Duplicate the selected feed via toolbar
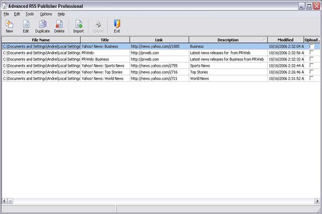Screen dimensions: 322x214 click(x=42, y=26)
